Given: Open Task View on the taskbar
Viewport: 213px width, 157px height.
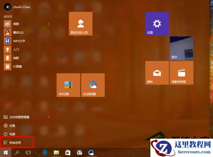Looking at the screenshot, I should point(28,153).
